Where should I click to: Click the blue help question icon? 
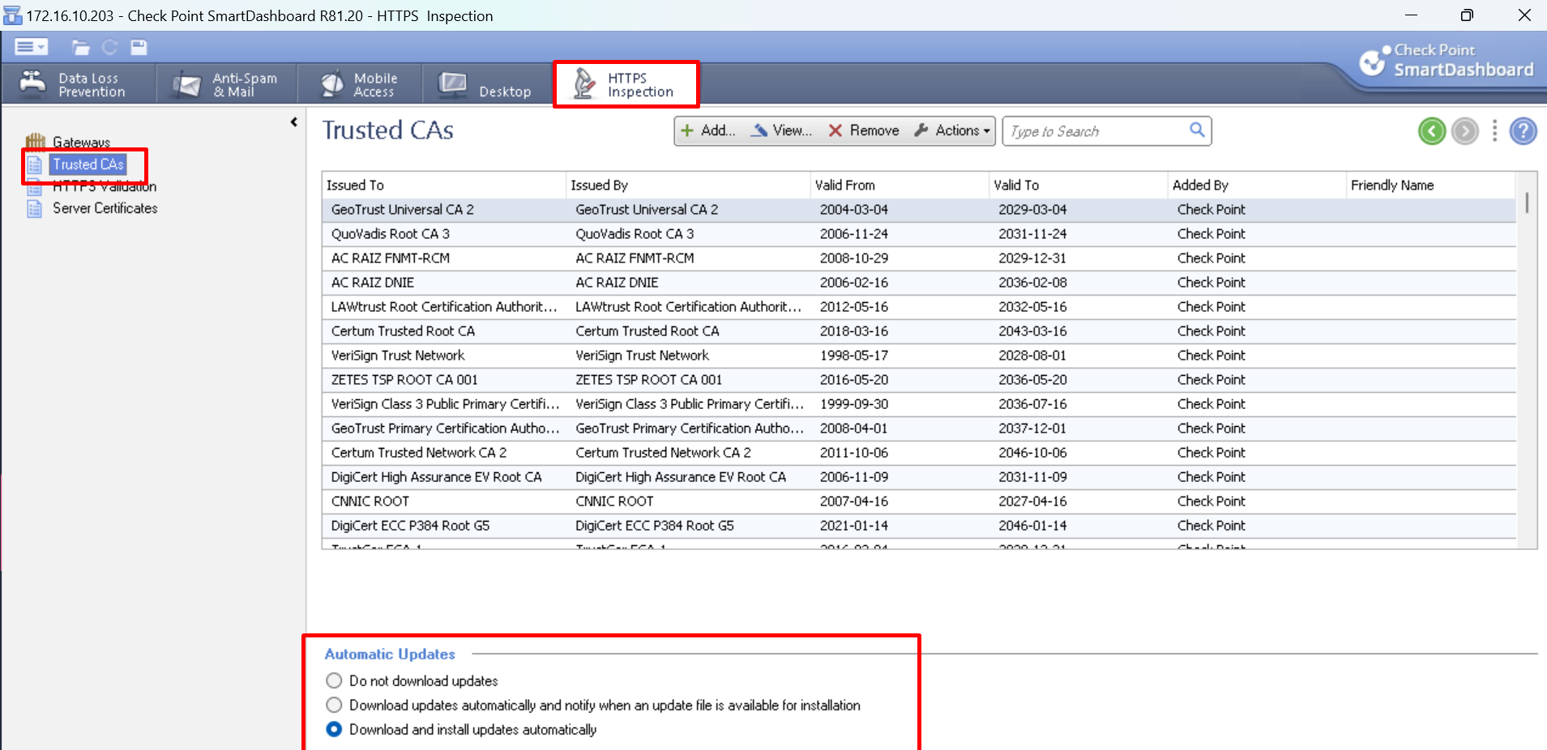click(1523, 130)
